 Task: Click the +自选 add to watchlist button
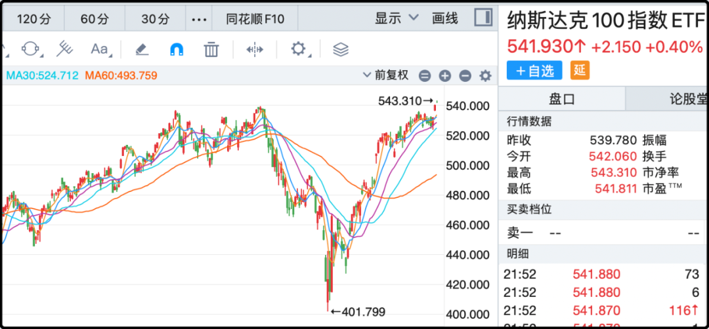[535, 71]
